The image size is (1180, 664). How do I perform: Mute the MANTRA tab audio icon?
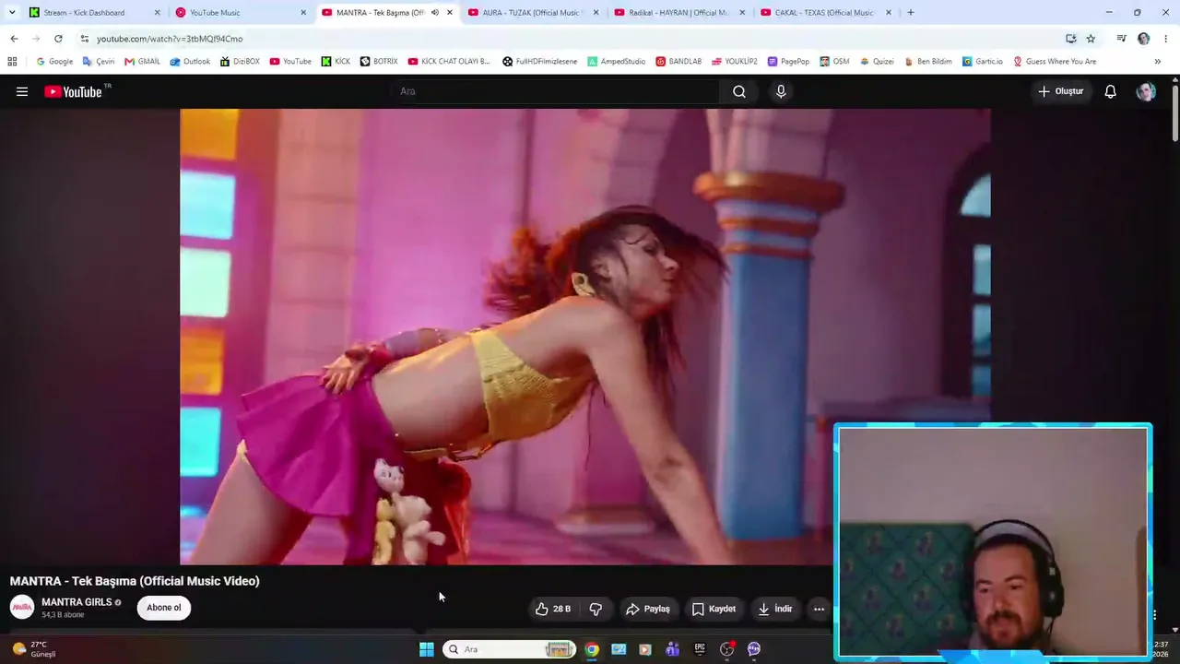pos(434,13)
